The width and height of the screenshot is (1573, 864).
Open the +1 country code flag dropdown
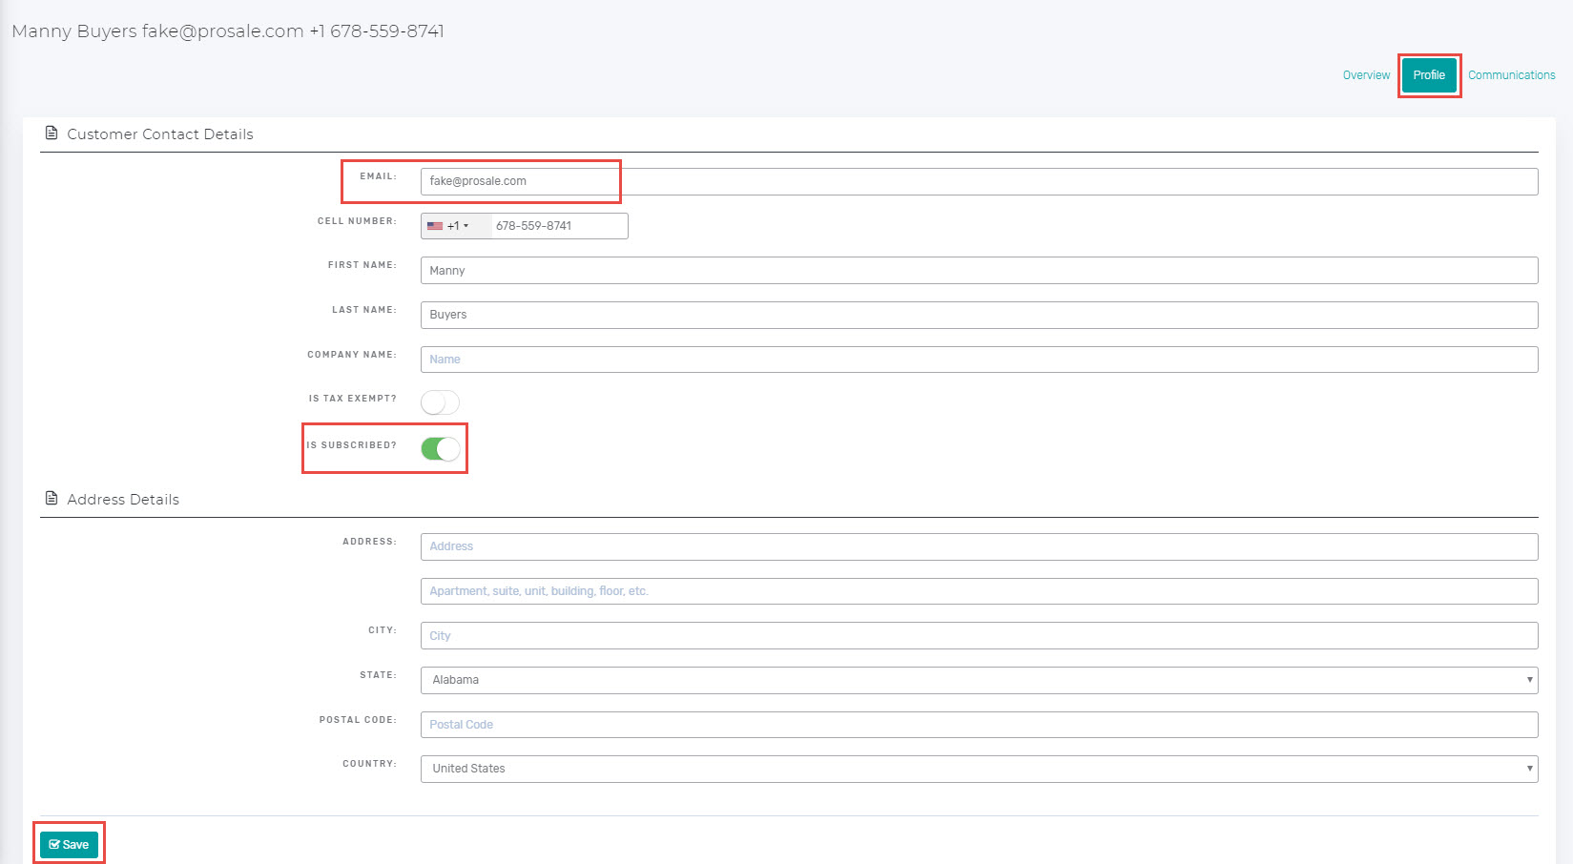click(455, 226)
